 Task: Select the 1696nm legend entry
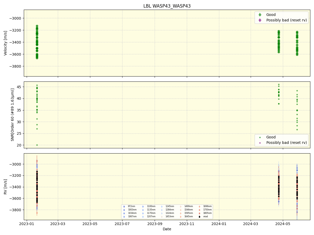coord(208,206)
